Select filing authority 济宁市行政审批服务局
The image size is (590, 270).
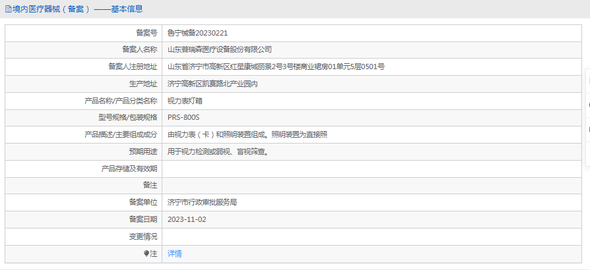(202, 202)
